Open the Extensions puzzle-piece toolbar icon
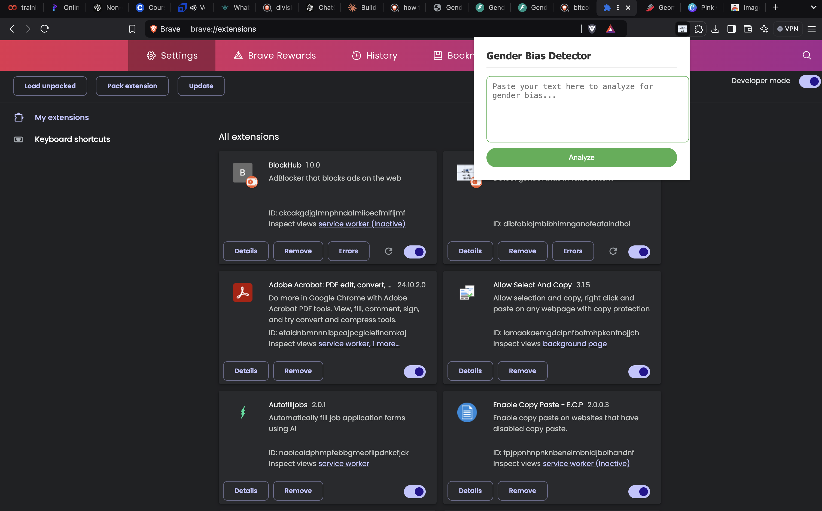This screenshot has width=822, height=511. coord(699,29)
